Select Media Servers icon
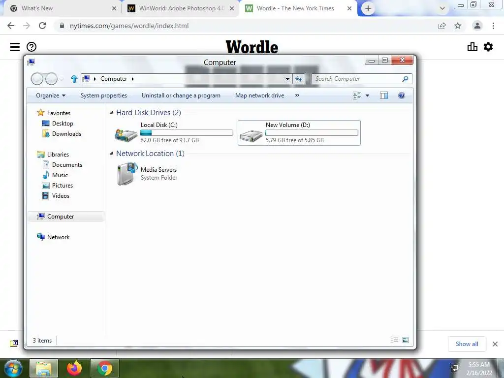This screenshot has width=504, height=378. [127, 174]
